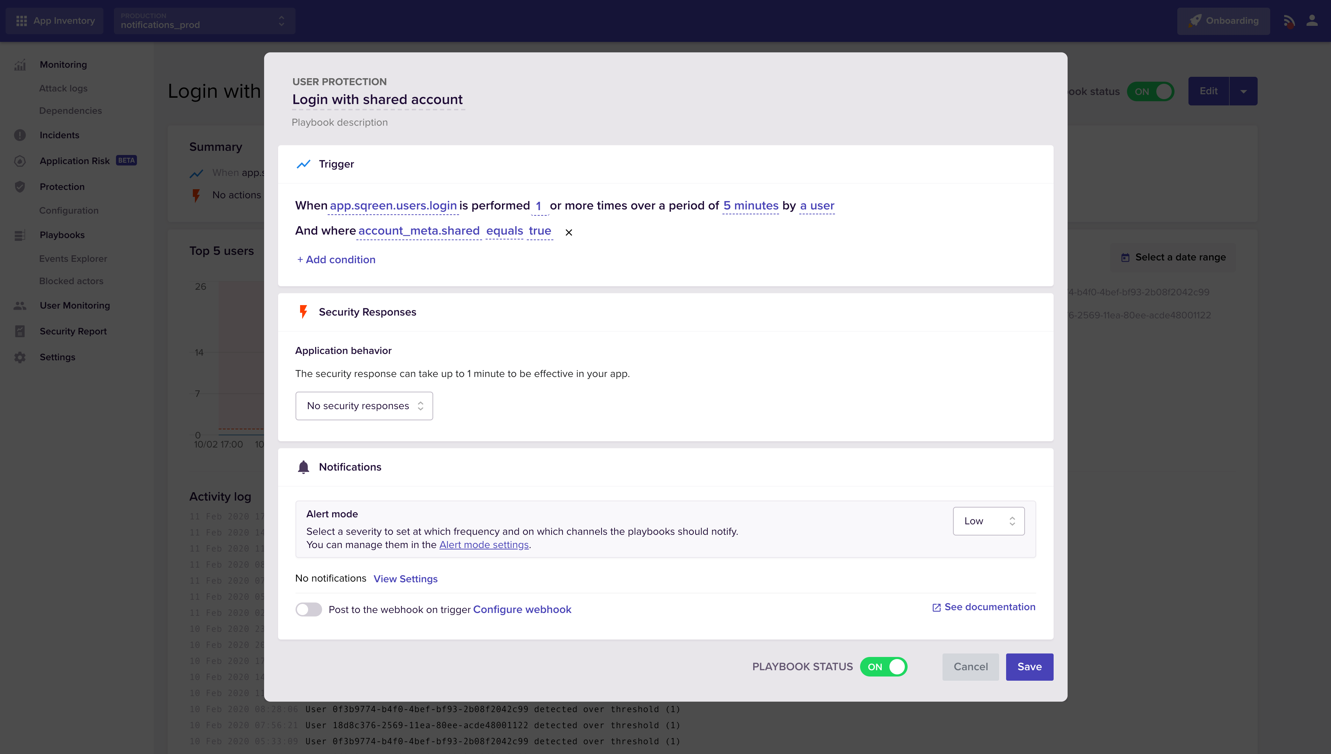The width and height of the screenshot is (1331, 754).
Task: Edit the playbook name field
Action: (377, 99)
